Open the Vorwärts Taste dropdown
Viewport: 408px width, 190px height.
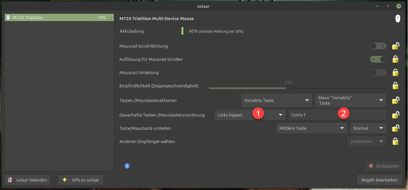[x=277, y=100]
